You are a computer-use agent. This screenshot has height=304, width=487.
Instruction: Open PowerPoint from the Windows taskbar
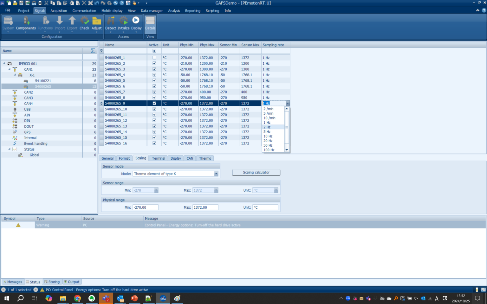pyautogui.click(x=134, y=298)
